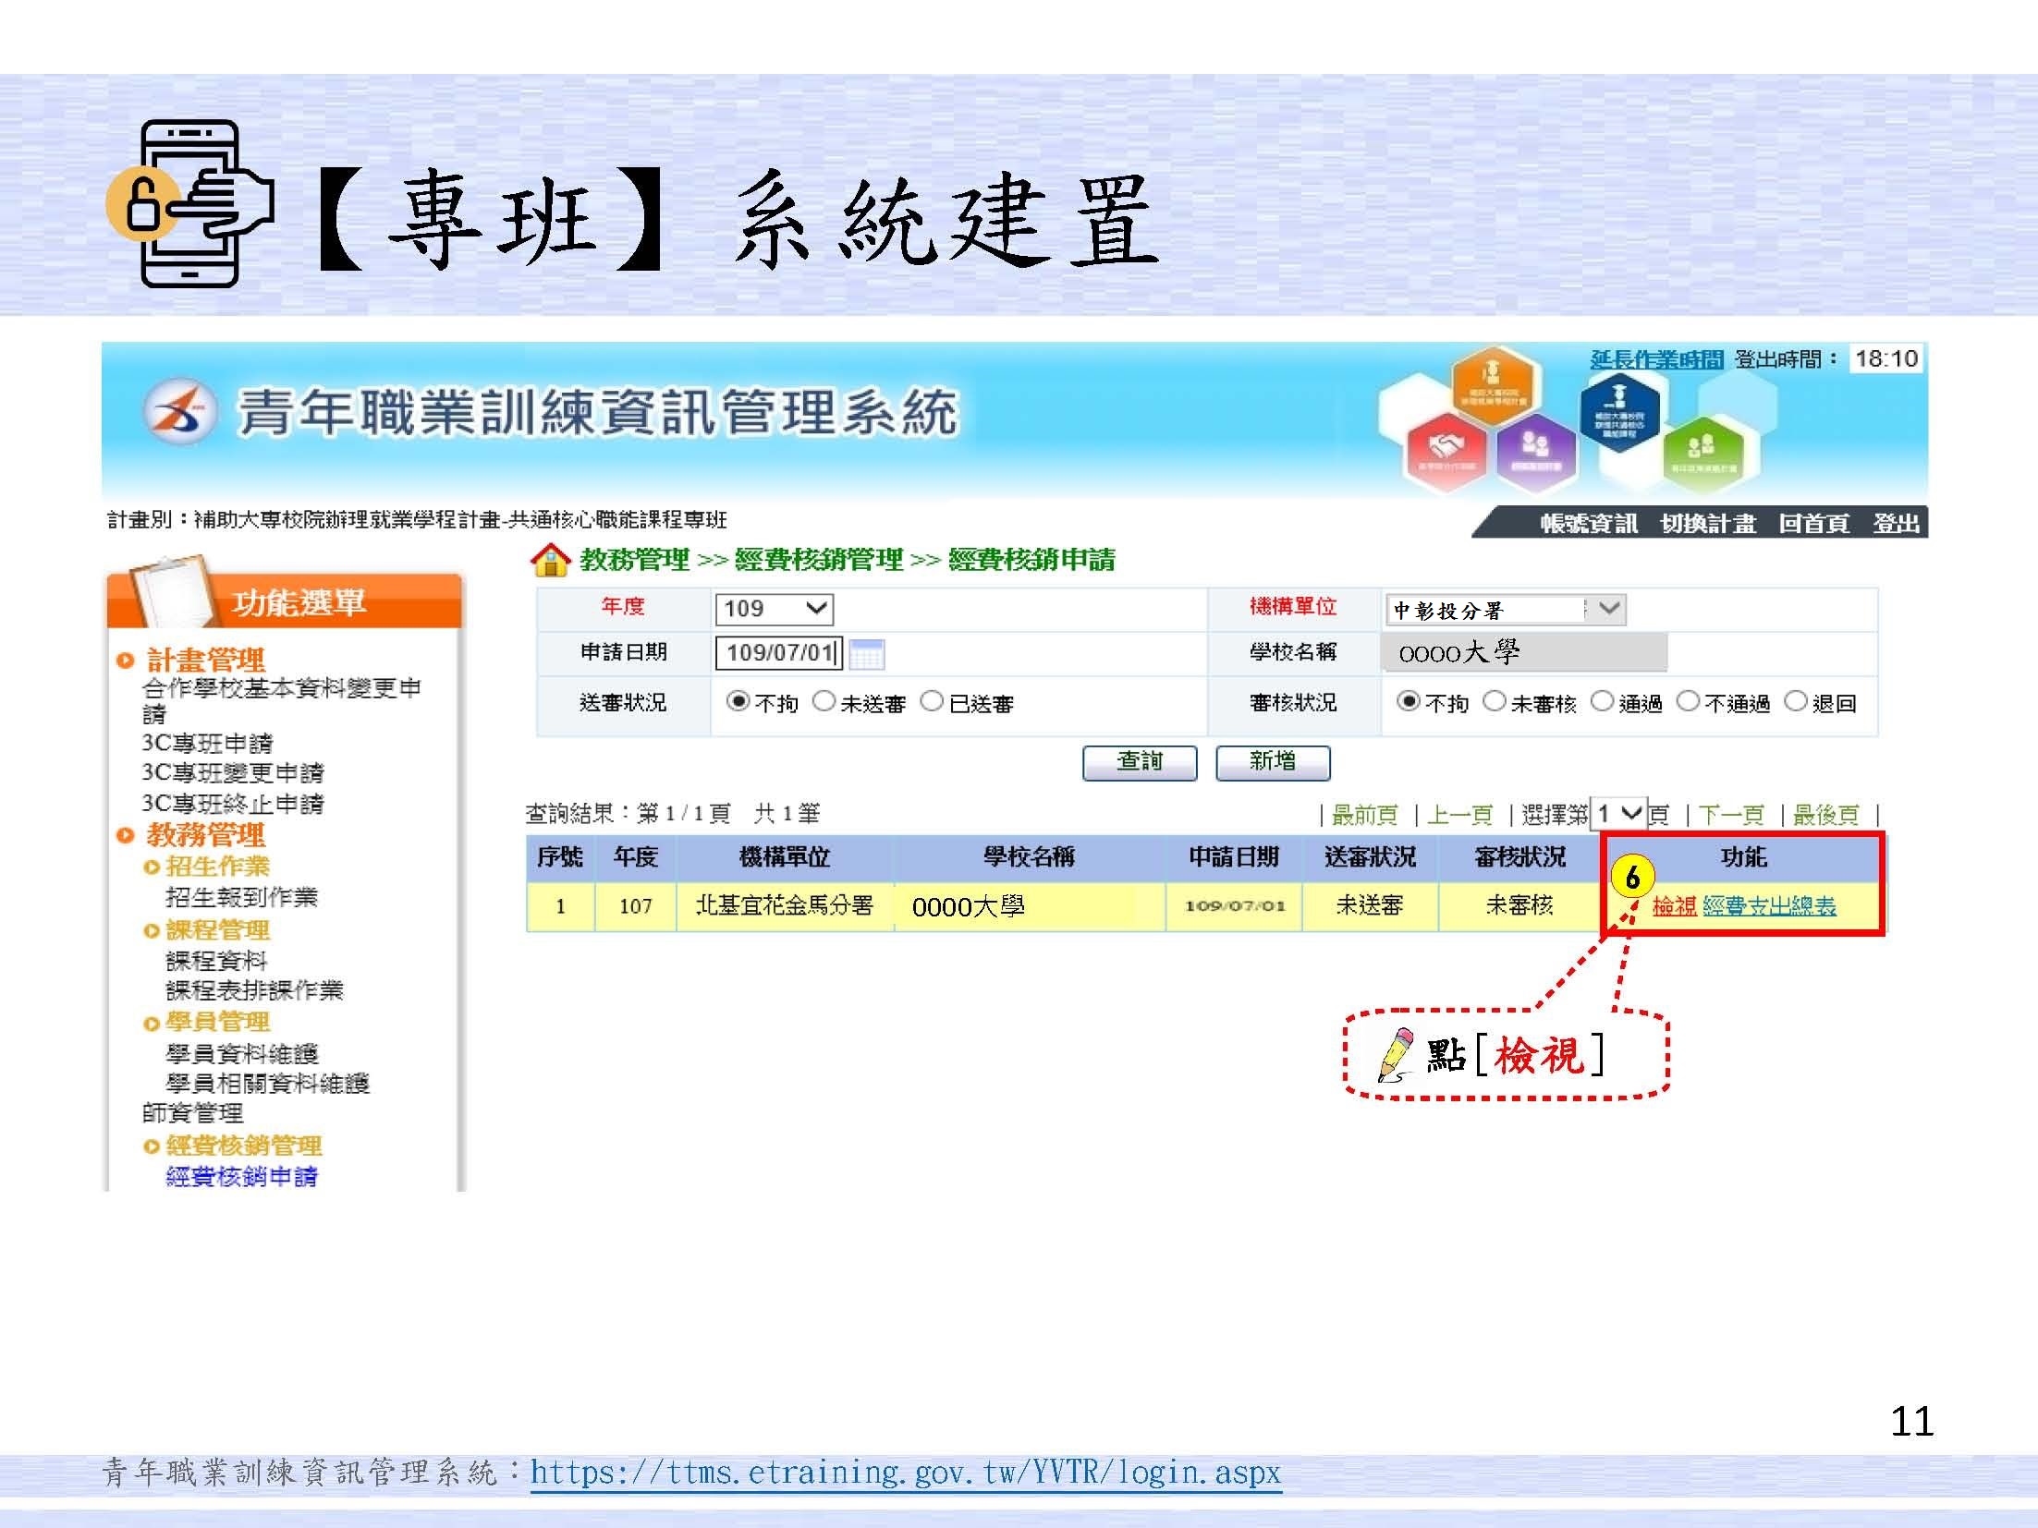2038x1528 pixels.
Task: Select 通過 radio under 審核狀況
Action: [1602, 702]
